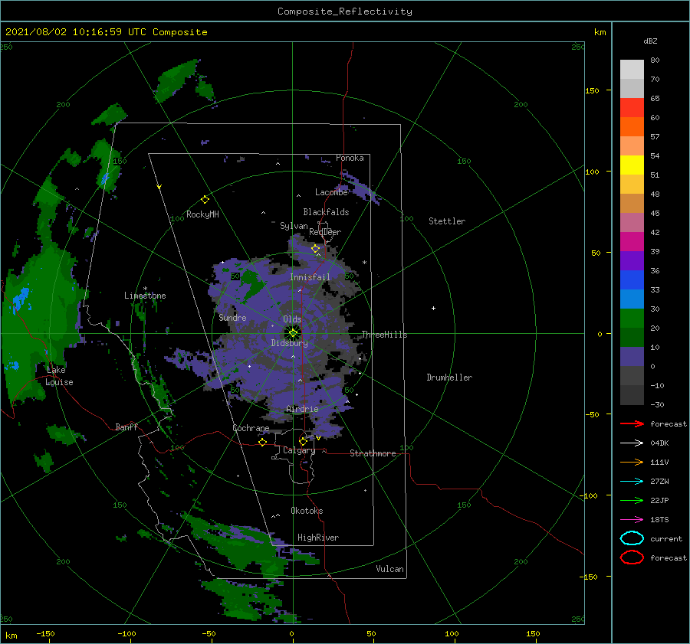Screen dimensions: 690x644
Task: Click the yellow diamond marker near RockyMH
Action: (x=205, y=200)
